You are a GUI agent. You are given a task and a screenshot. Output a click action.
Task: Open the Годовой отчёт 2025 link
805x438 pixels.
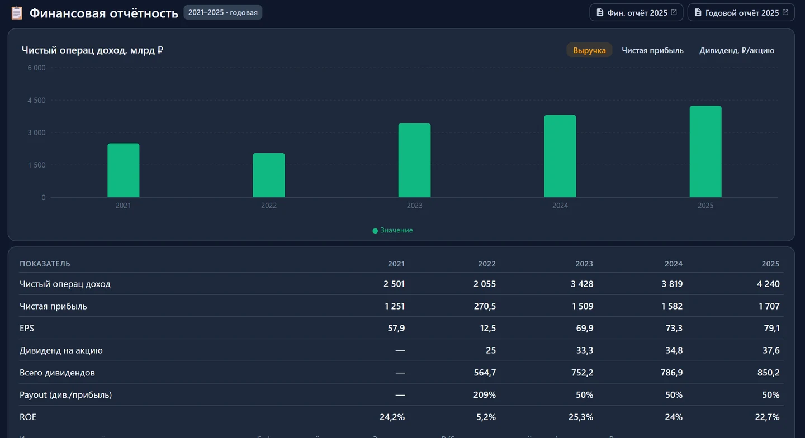[741, 12]
